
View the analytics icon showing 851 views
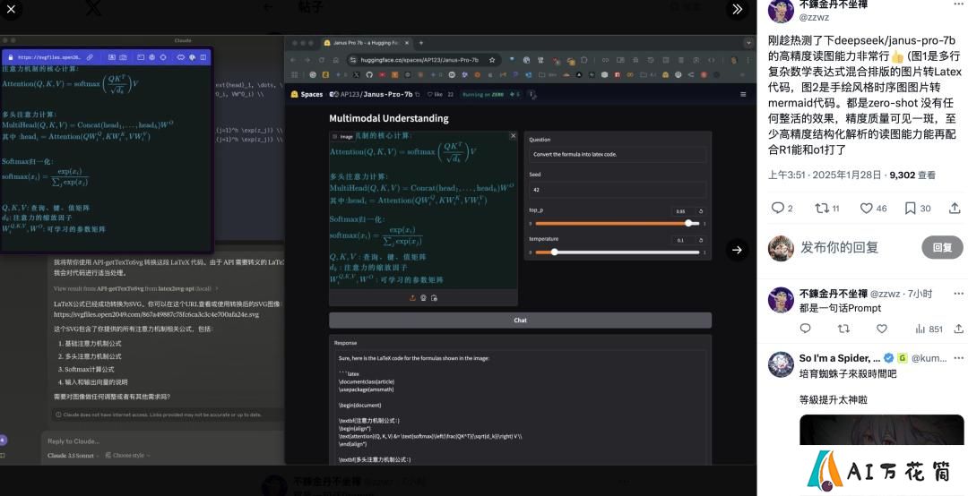pyautogui.click(x=929, y=329)
